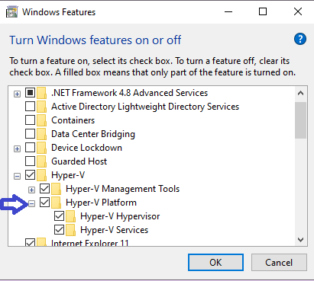Select the Guarded Host feature label

(79, 161)
